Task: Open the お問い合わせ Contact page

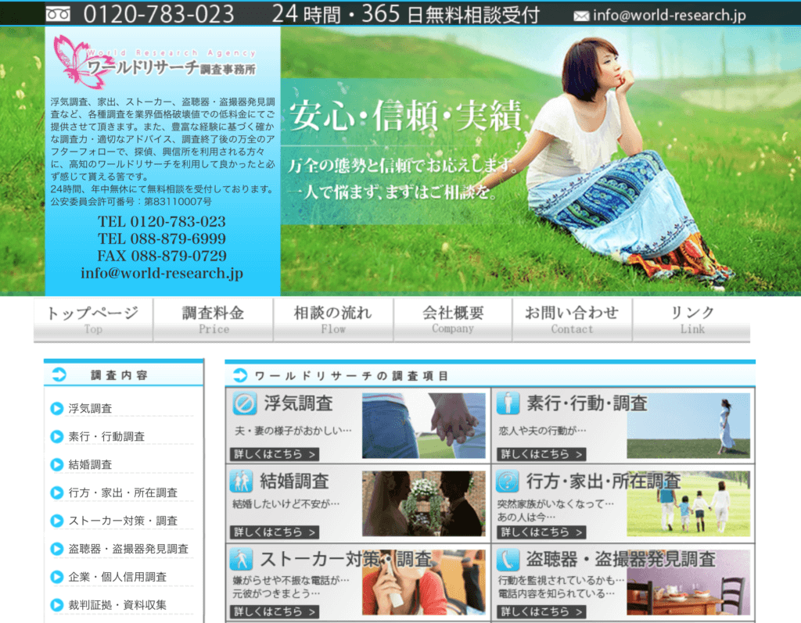Action: [x=572, y=320]
